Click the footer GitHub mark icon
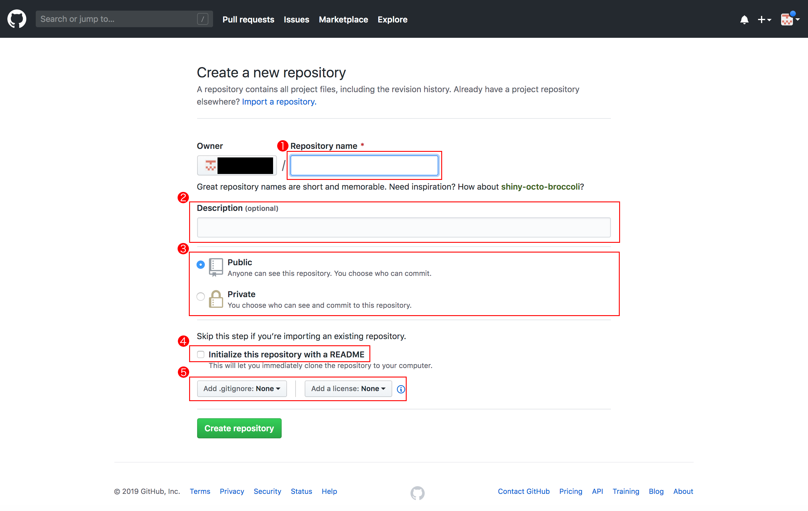Image resolution: width=808 pixels, height=511 pixels. coord(417,493)
